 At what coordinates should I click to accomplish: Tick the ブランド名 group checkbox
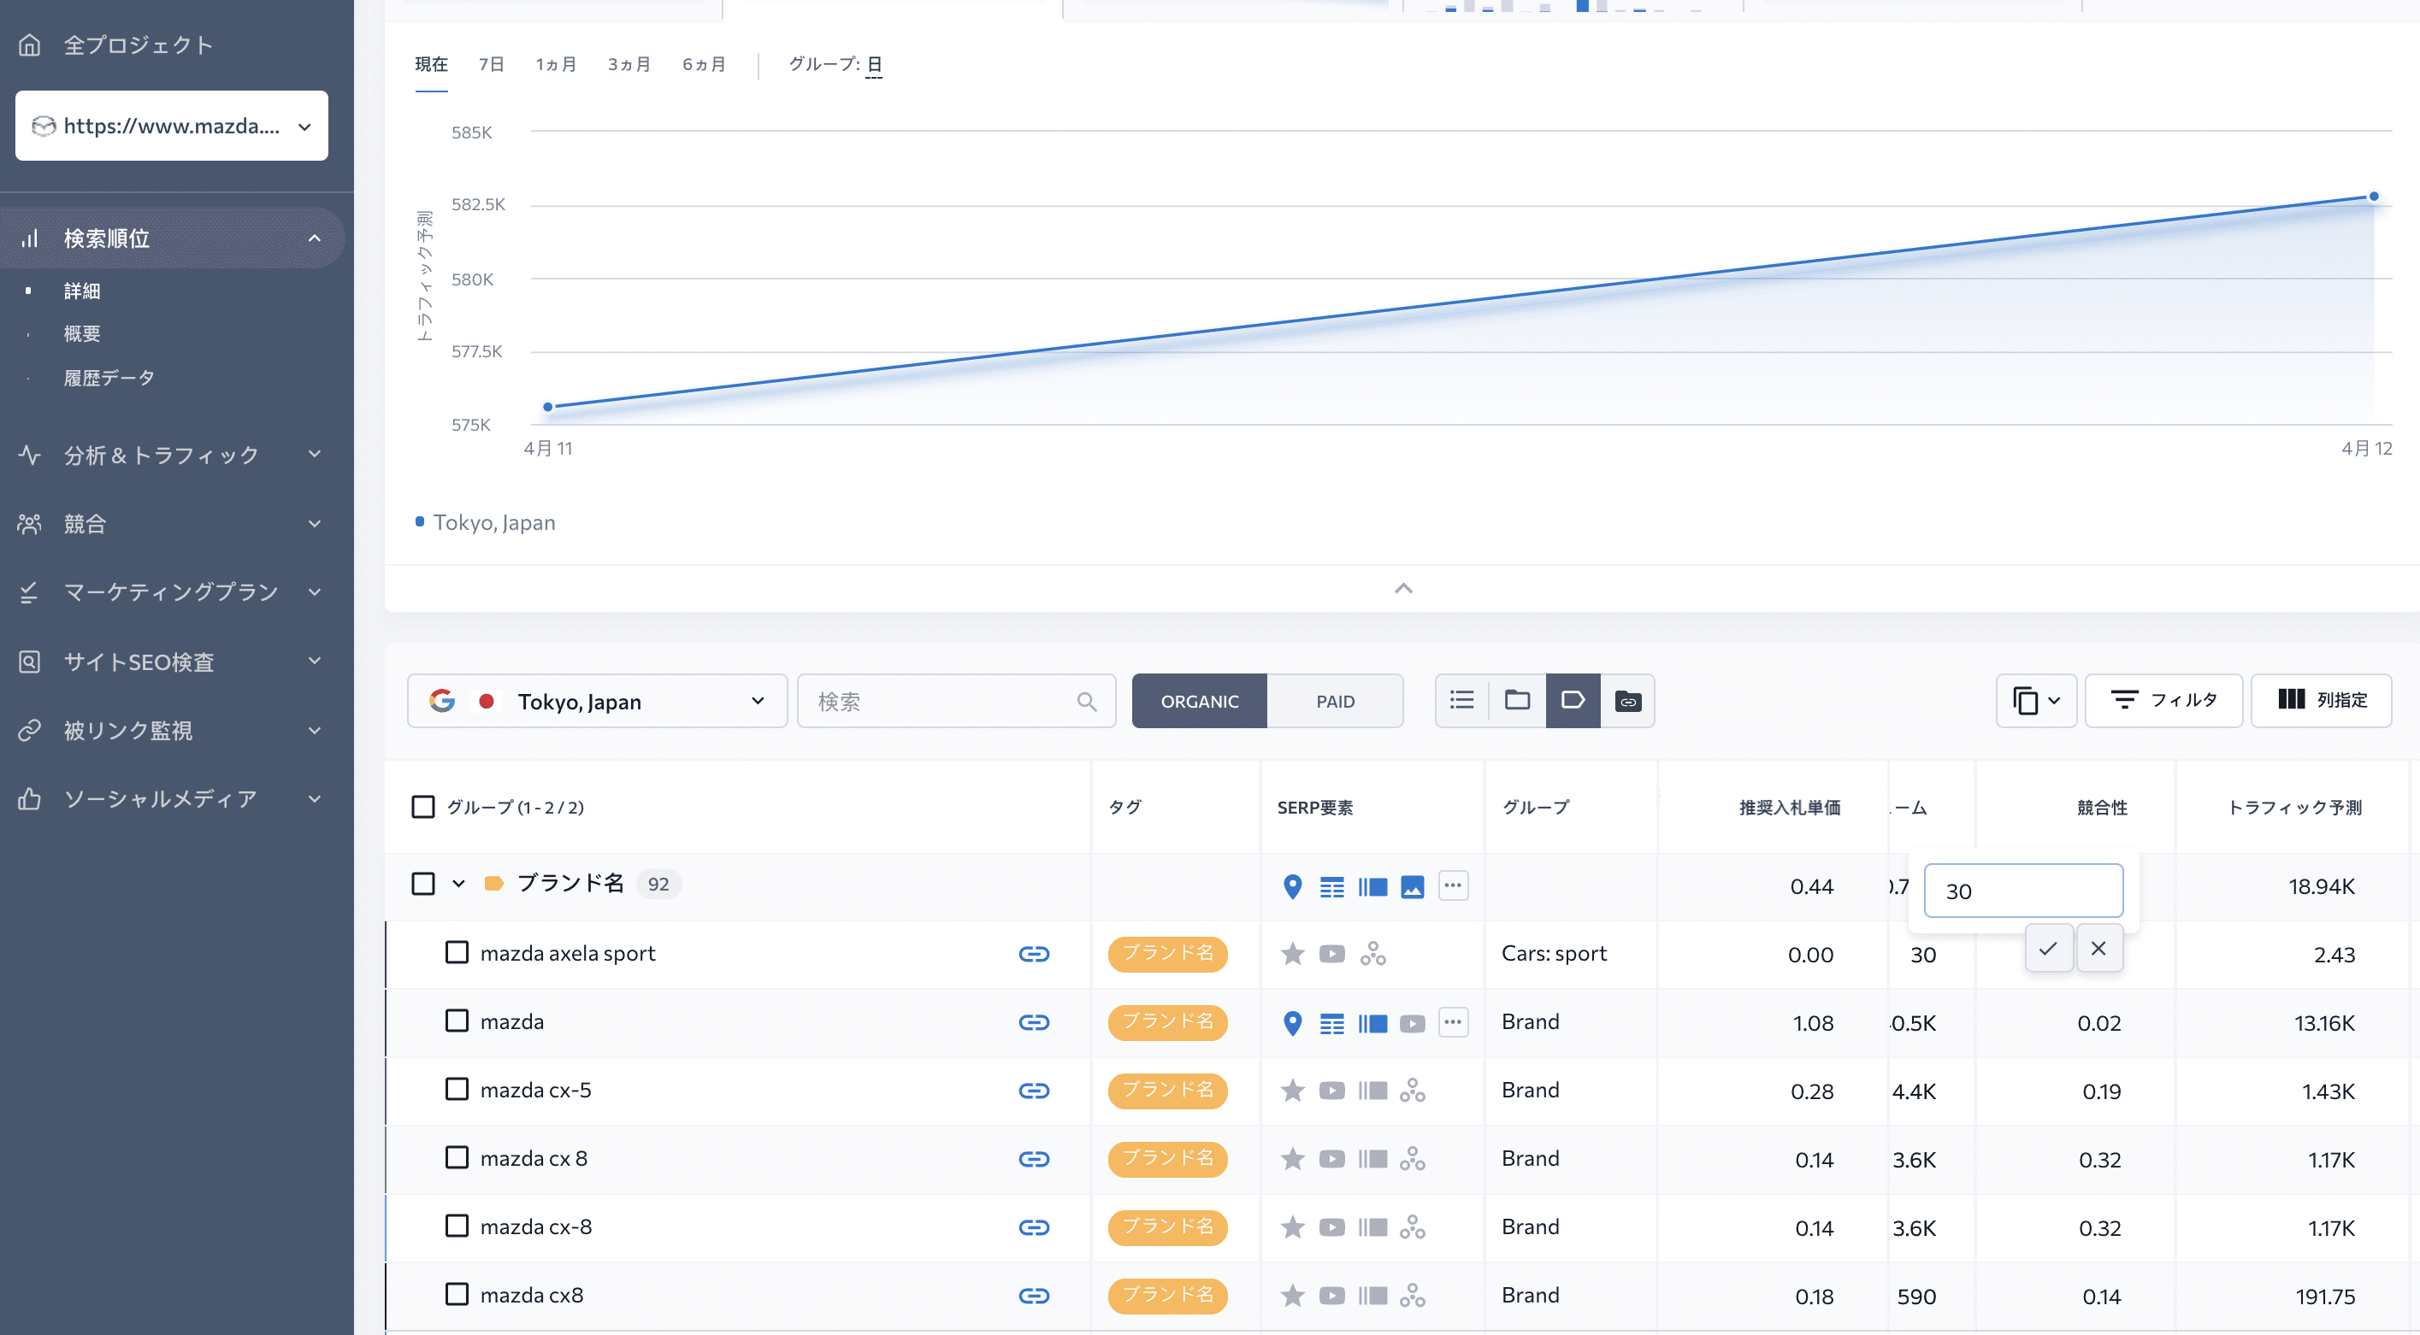422,884
